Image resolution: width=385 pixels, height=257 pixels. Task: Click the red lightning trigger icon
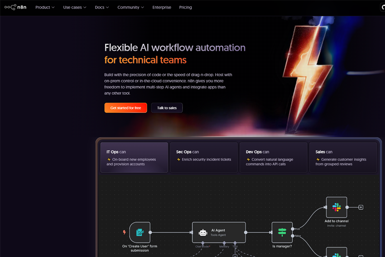(x=125, y=233)
